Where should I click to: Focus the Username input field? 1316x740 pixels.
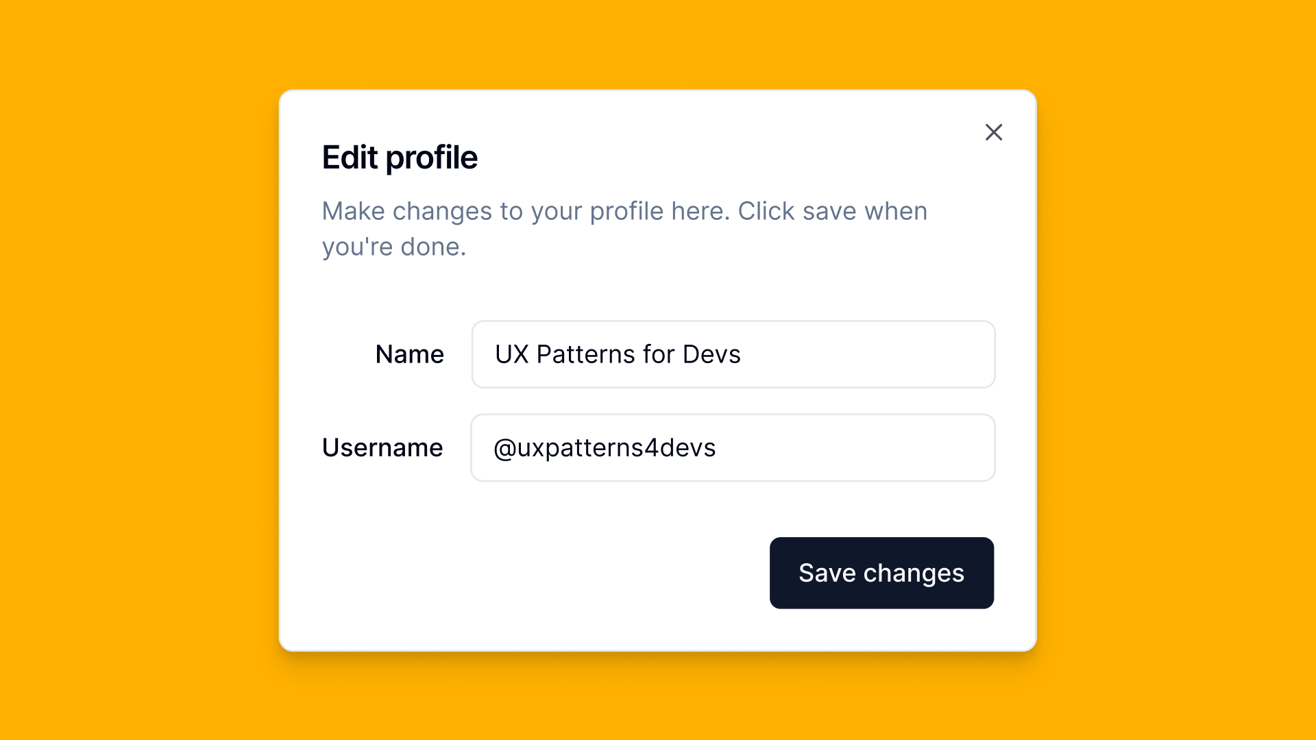pyautogui.click(x=733, y=447)
